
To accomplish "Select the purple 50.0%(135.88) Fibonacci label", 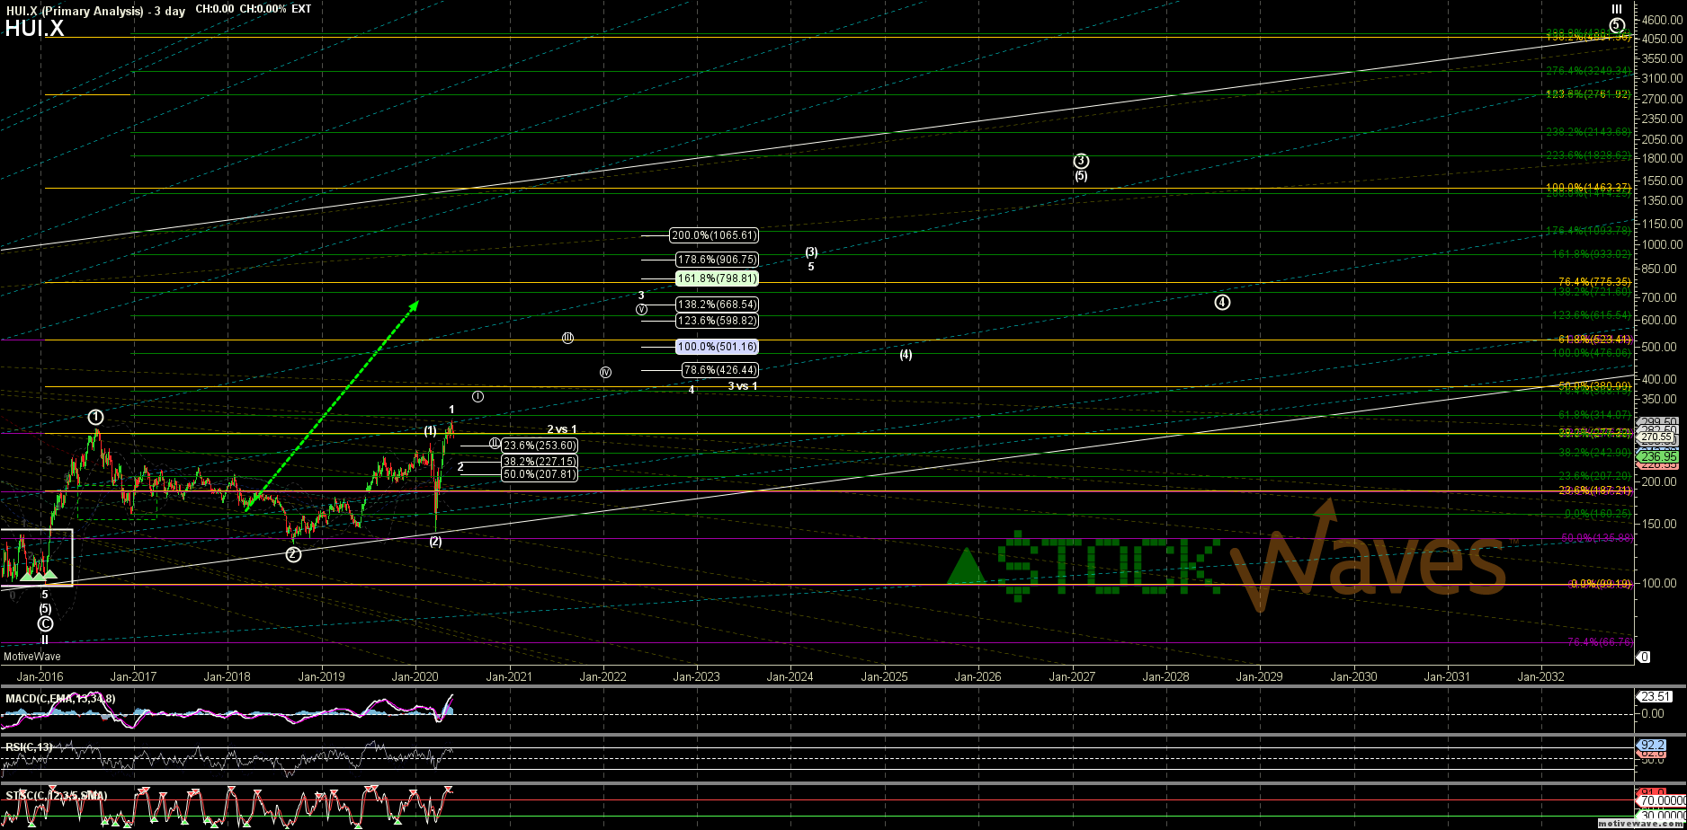I will 1596,538.
